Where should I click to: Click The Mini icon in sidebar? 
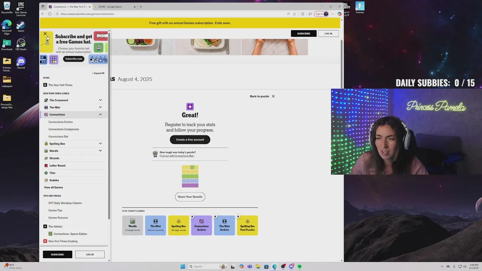pyautogui.click(x=46, y=107)
